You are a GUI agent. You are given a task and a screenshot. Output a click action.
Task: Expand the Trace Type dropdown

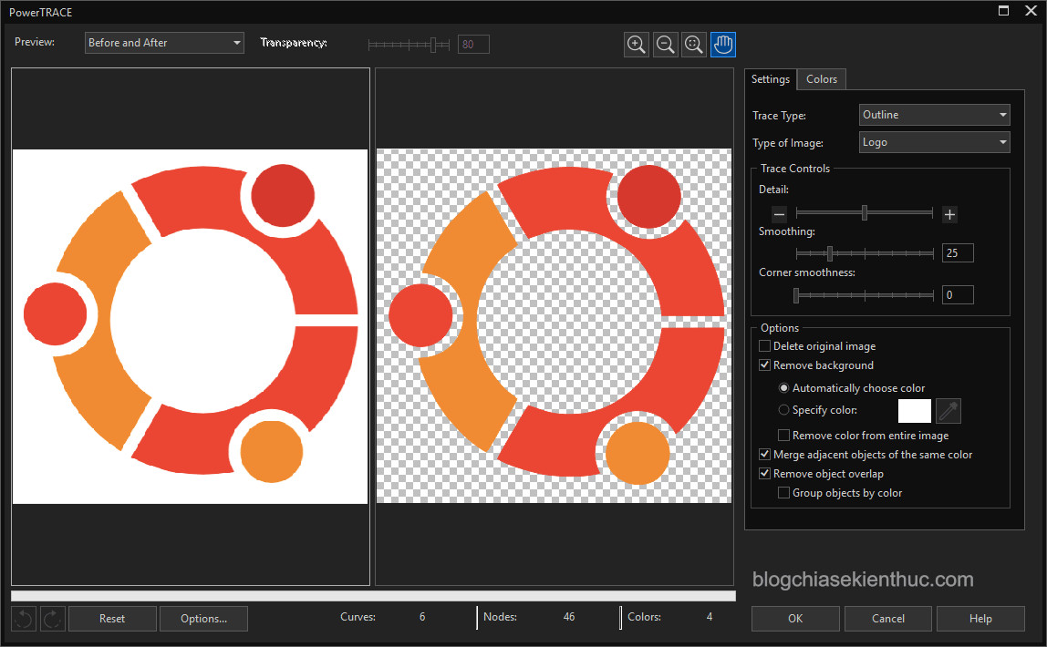(934, 115)
